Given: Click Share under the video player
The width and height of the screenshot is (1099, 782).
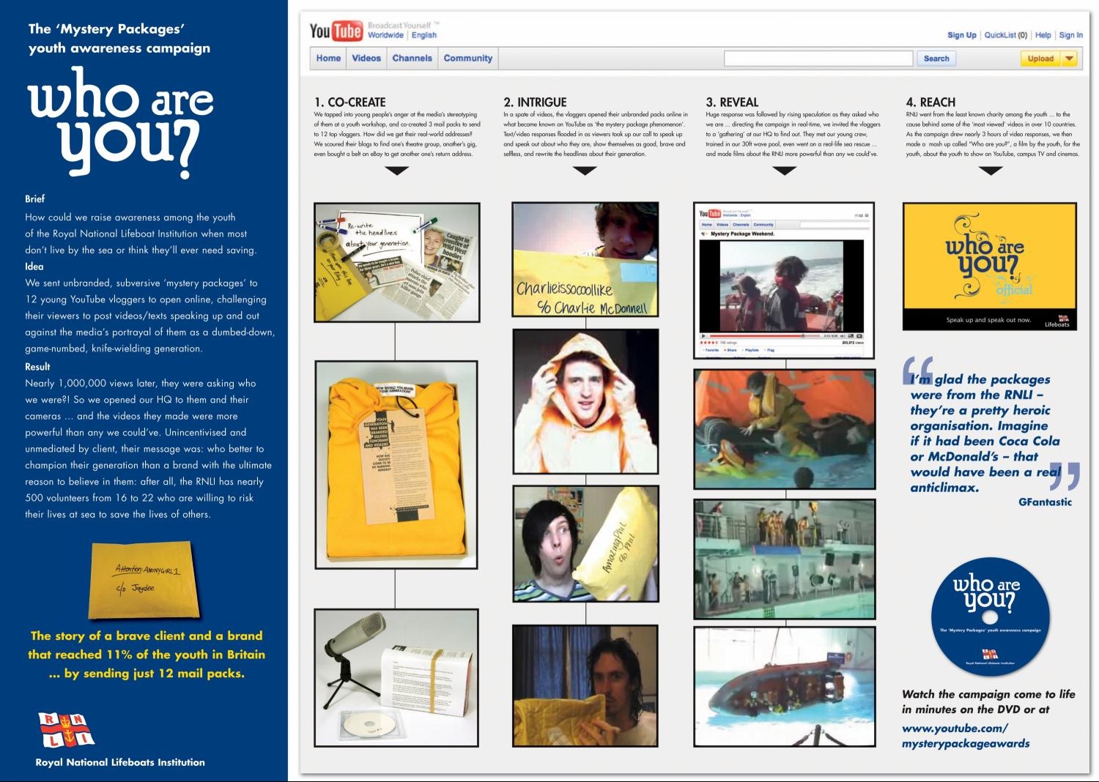Looking at the screenshot, I should 731,351.
